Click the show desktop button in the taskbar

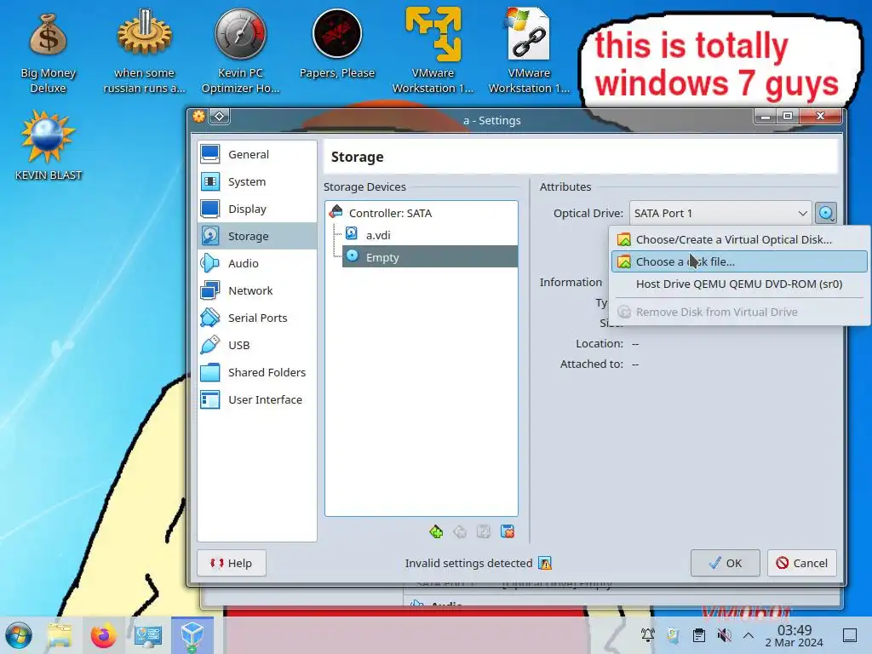(x=850, y=635)
